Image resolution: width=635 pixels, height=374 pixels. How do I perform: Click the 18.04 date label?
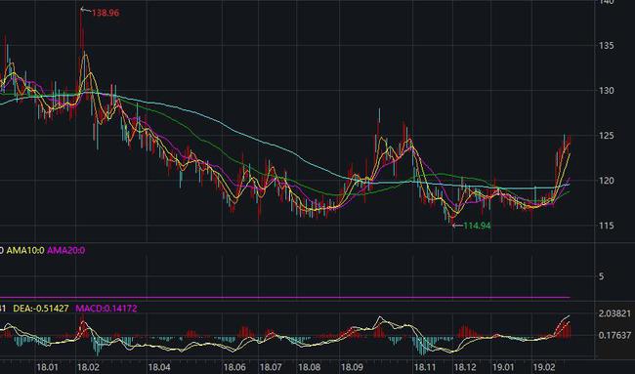pos(159,367)
